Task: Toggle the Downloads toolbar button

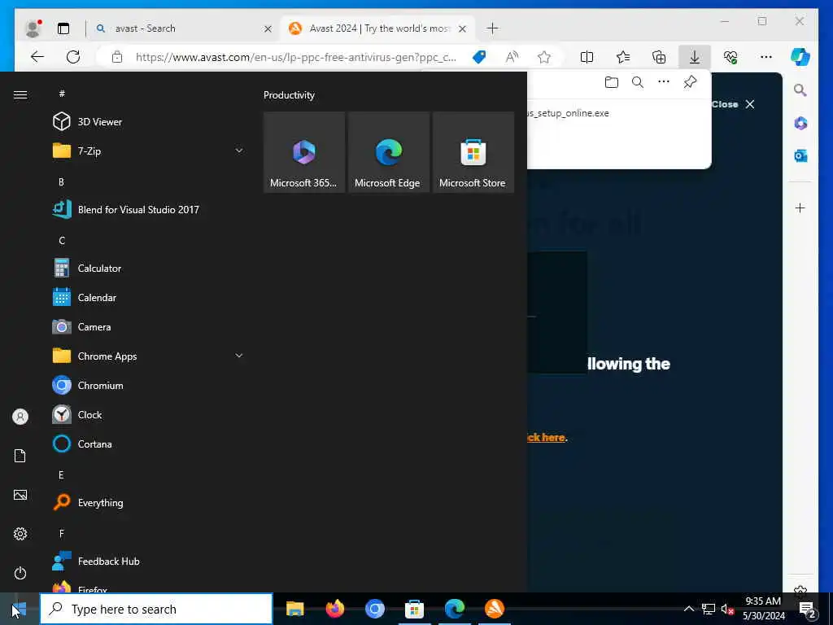Action: pyautogui.click(x=695, y=57)
